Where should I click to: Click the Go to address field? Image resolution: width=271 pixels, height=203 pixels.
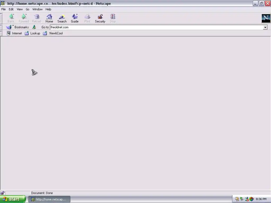[156, 27]
